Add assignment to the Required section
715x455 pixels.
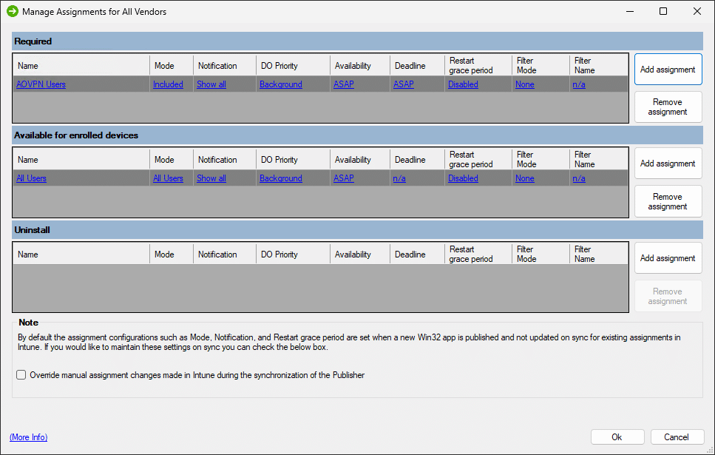point(668,70)
